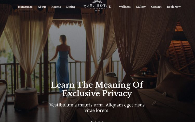Open the Contact page
Image resolution: width=195 pixels, height=122 pixels.
pyautogui.click(x=156, y=7)
